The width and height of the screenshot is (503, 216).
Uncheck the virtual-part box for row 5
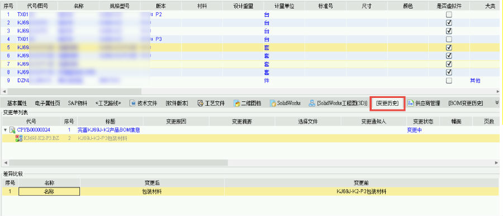coord(449,48)
